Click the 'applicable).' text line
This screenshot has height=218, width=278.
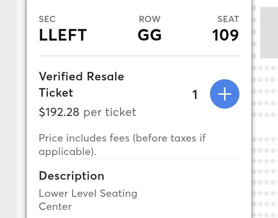click(x=67, y=152)
